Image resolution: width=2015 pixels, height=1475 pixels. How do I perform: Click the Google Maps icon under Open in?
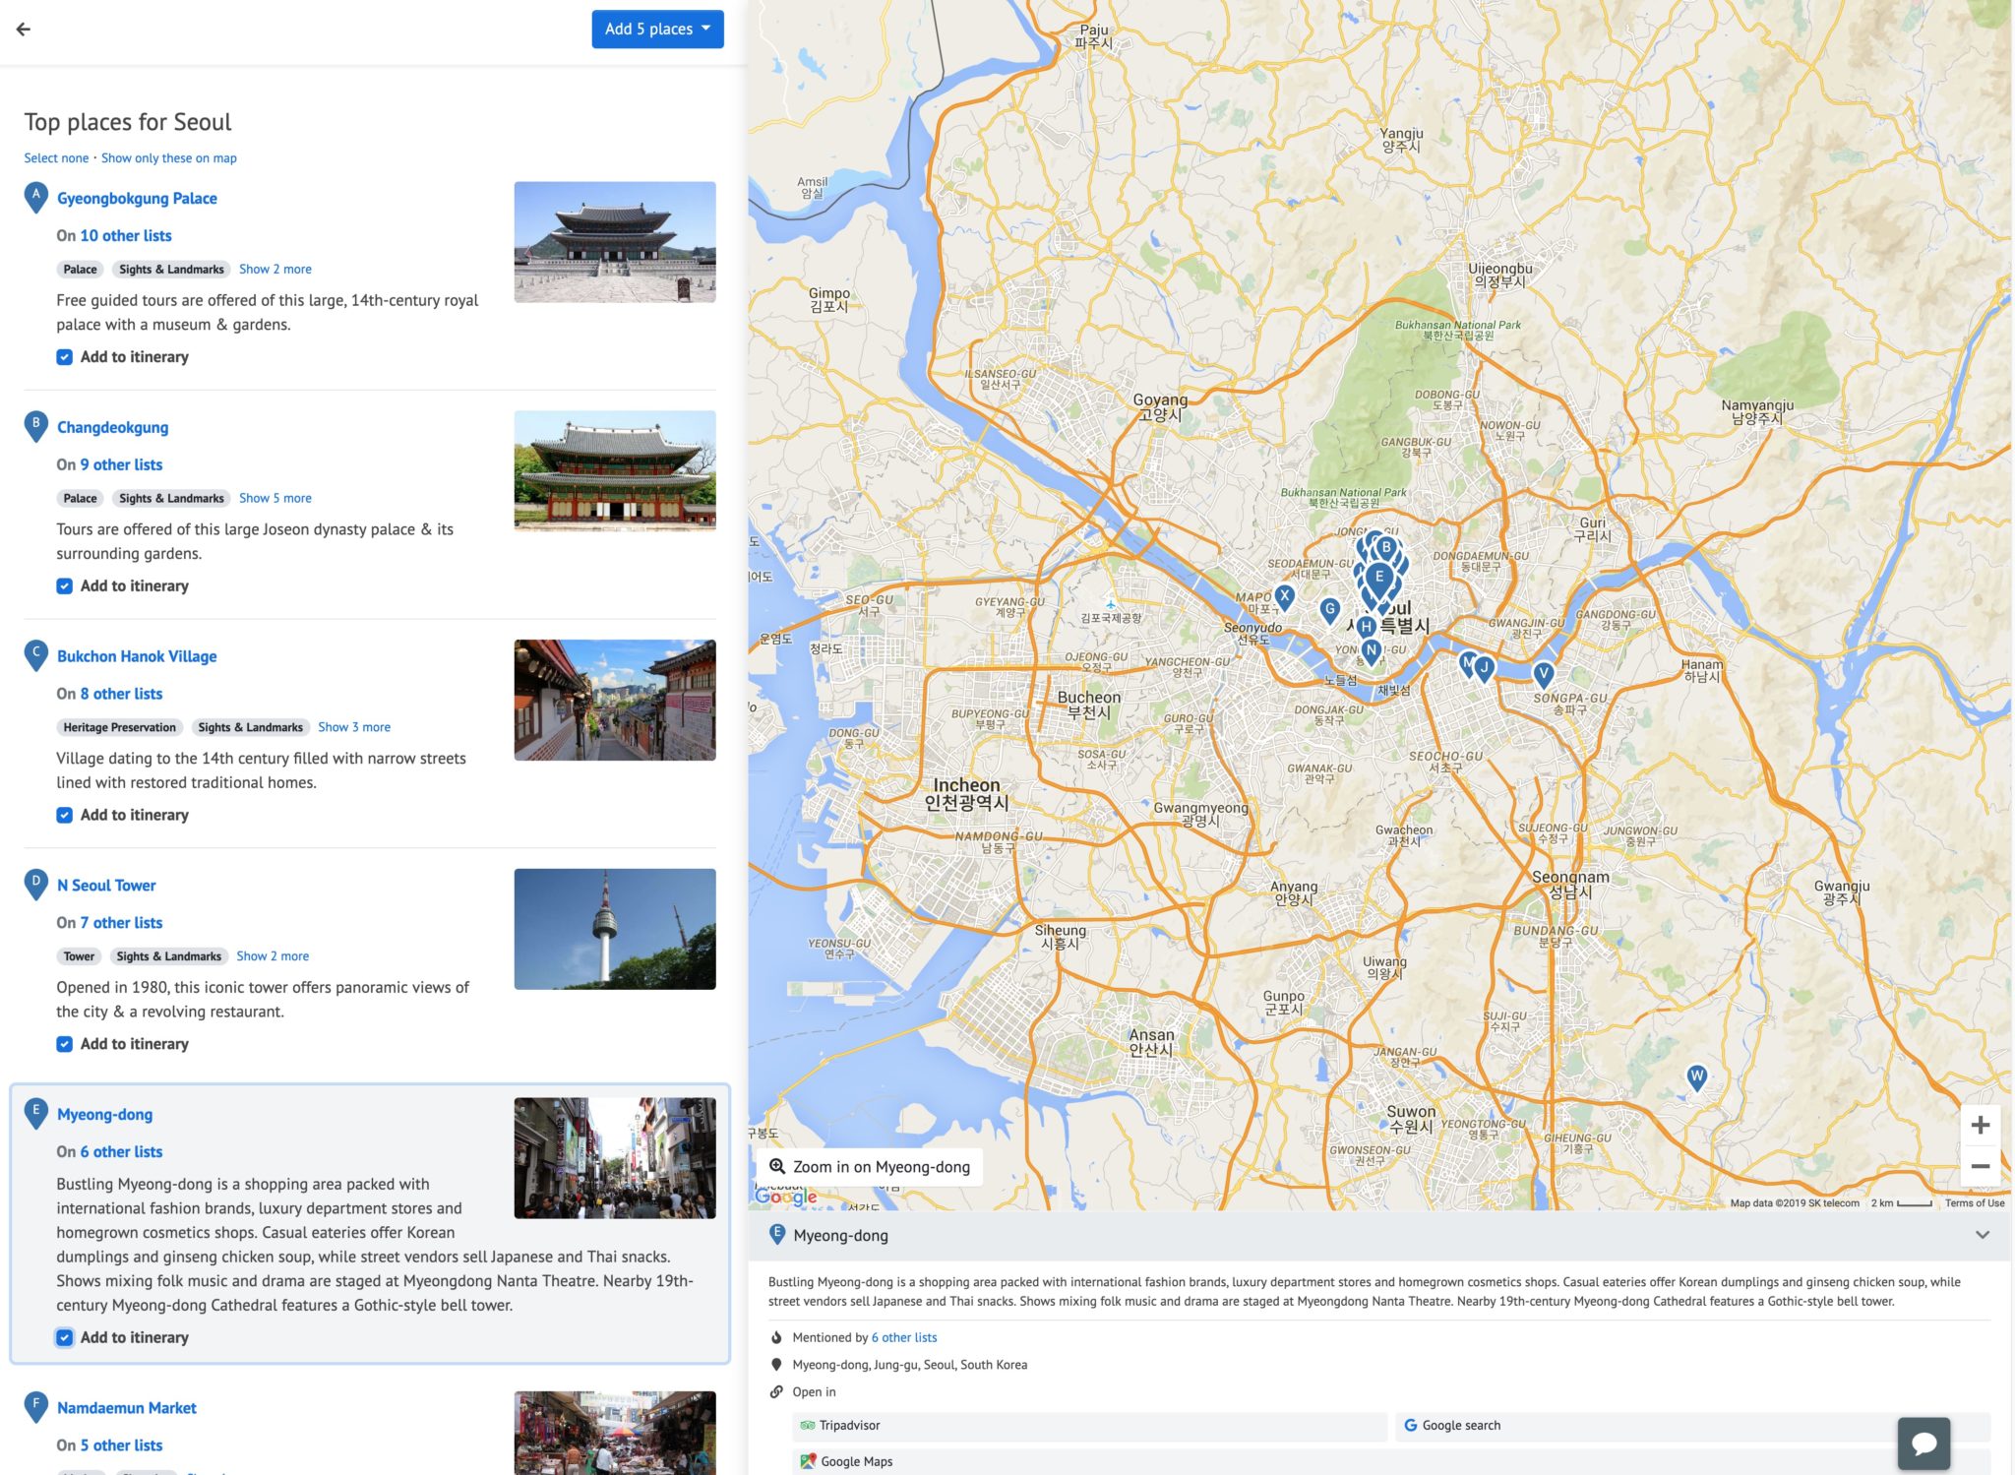(809, 1461)
